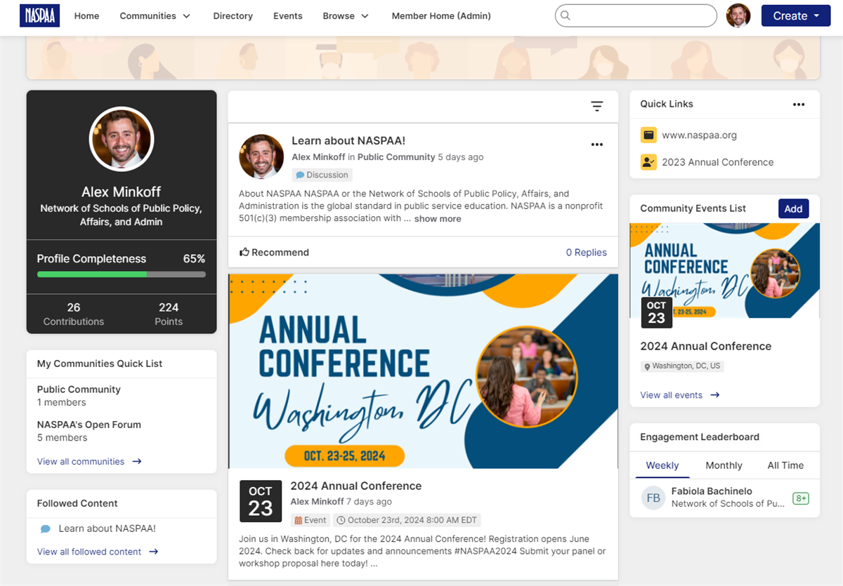The height and width of the screenshot is (586, 843).
Task: Open the Events page
Action: point(288,15)
